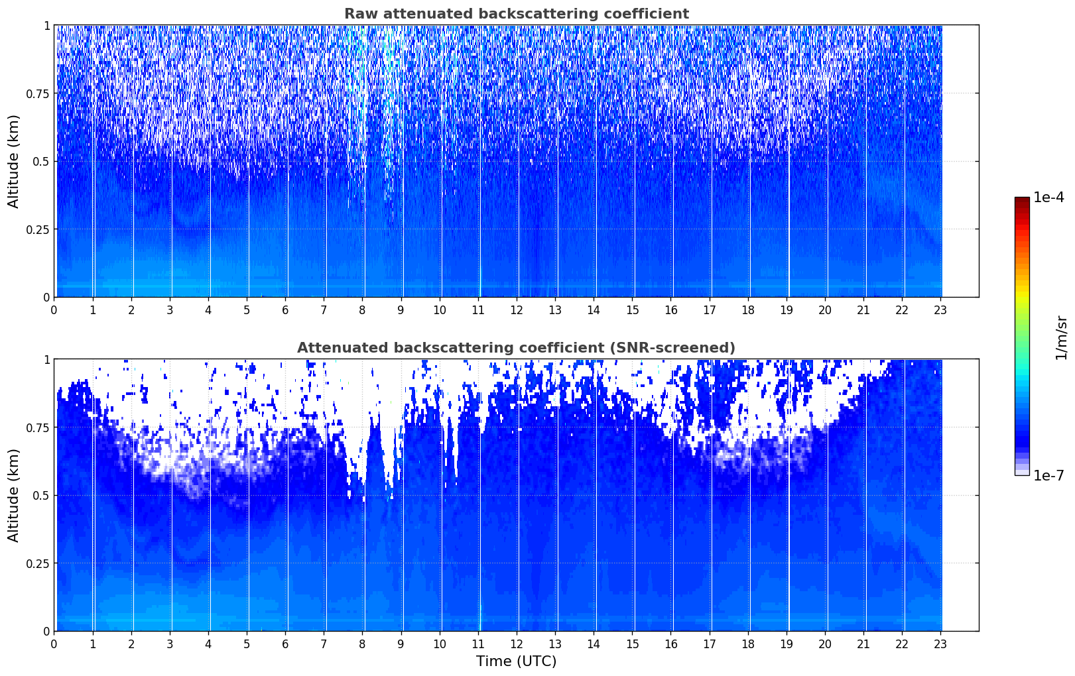The image size is (1075, 676).
Task: Click the 0.75 altitude tick on the top plot
Action: coord(37,93)
